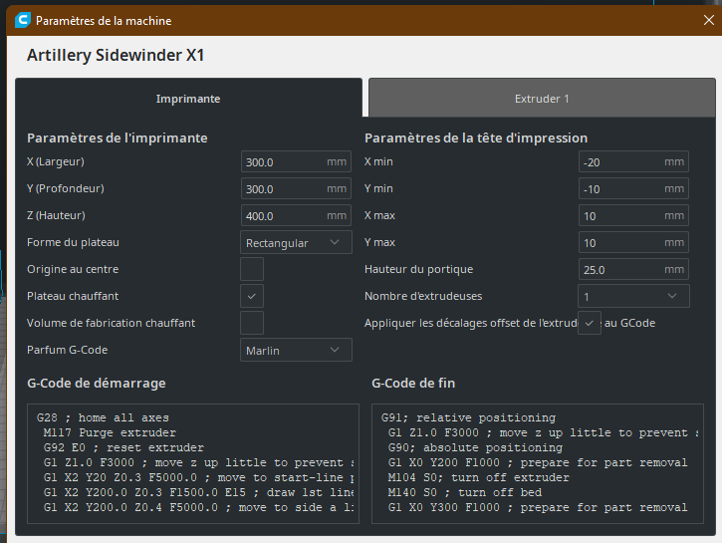Click inside the G-Code de fin text area
Image resolution: width=722 pixels, height=543 pixels.
538,463
